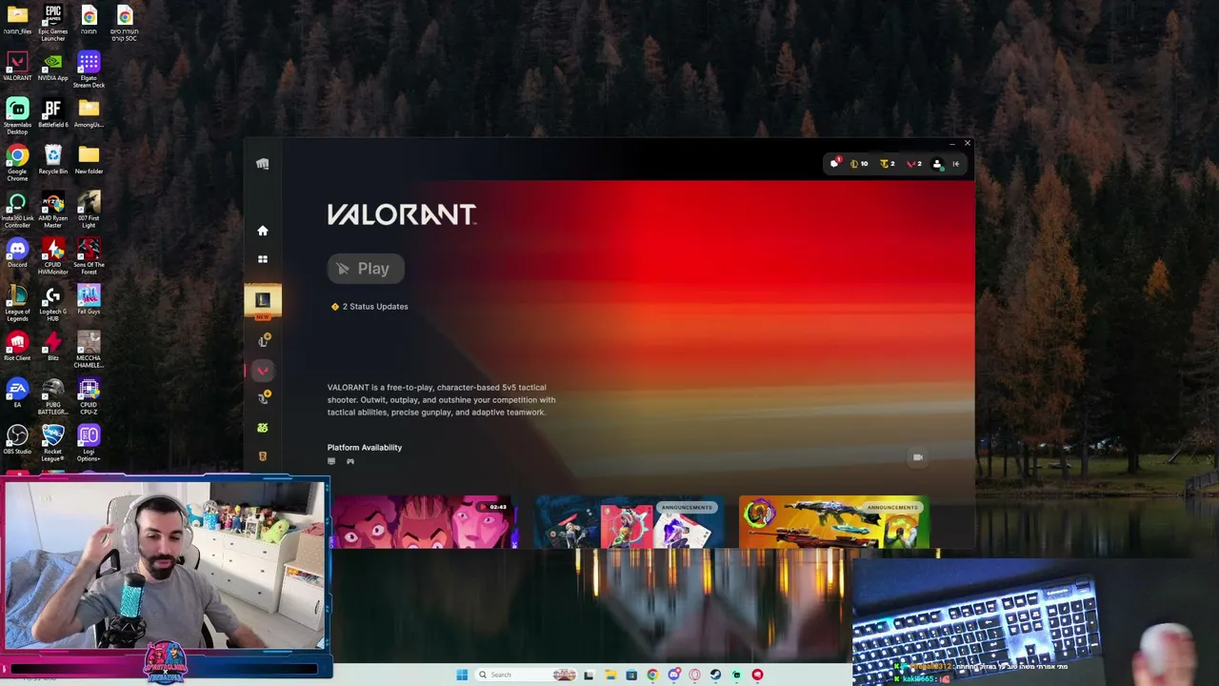Select the Elgato Stream Deck desktop icon
1219x686 pixels.
89,70
